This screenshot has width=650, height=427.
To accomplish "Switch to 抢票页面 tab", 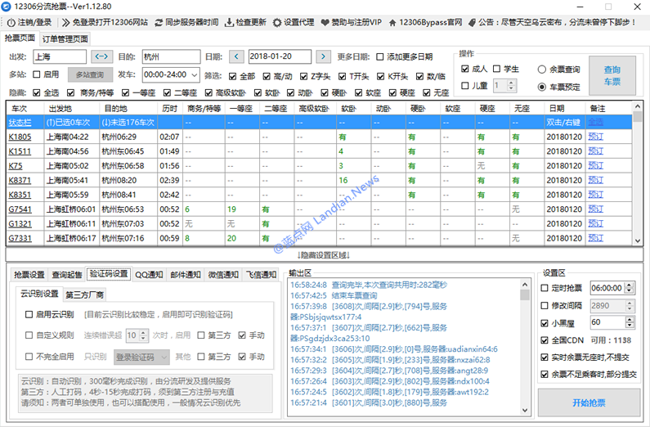I will click(20, 38).
